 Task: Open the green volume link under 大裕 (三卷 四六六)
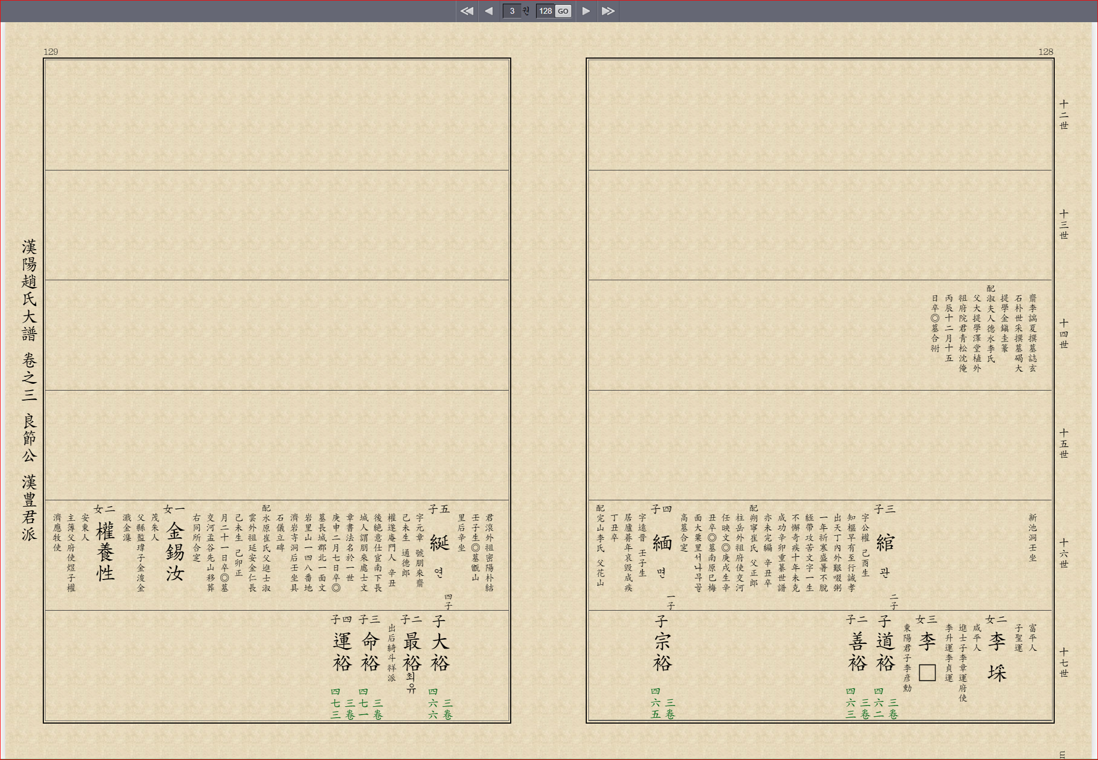click(440, 704)
